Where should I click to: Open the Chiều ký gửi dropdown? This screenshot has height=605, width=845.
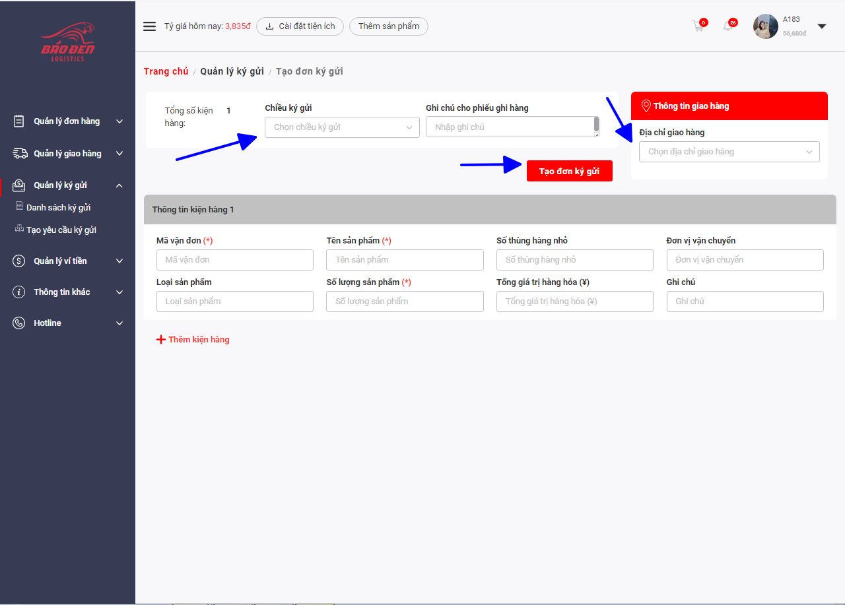pyautogui.click(x=342, y=127)
